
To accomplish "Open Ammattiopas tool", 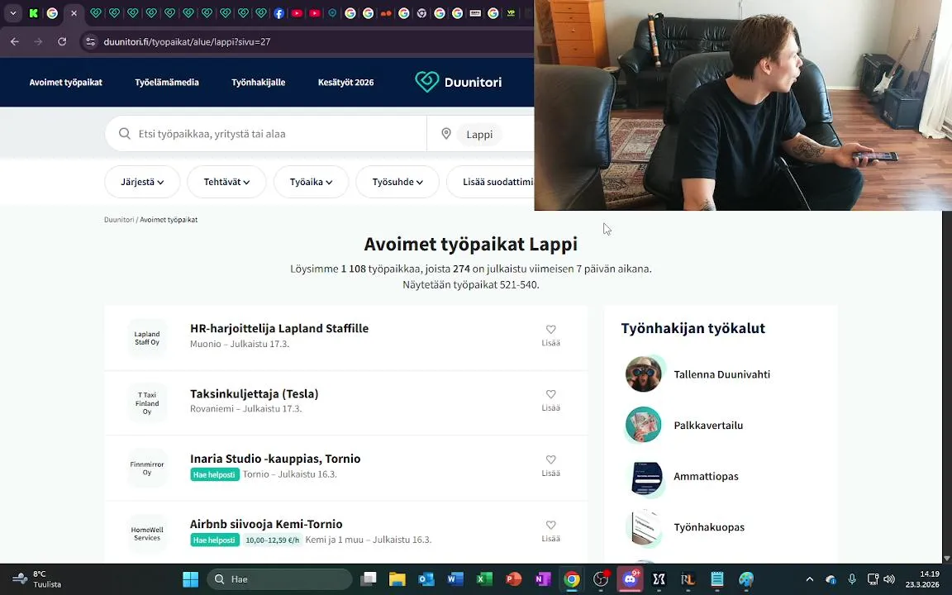I will (706, 476).
